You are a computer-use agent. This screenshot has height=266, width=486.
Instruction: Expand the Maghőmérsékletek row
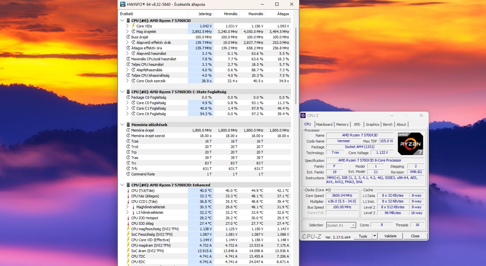pos(127,207)
